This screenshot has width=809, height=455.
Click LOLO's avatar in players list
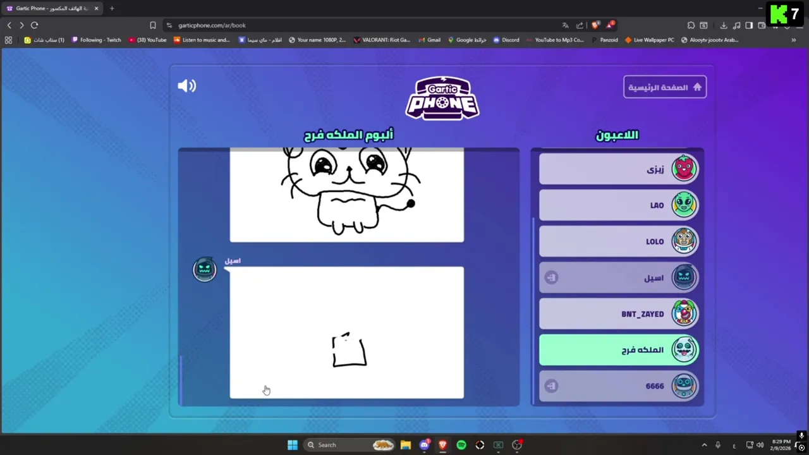click(x=684, y=241)
